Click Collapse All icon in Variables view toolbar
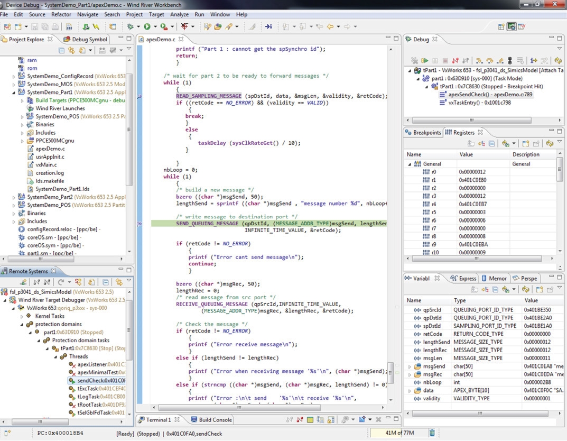This screenshot has height=441, width=567. [x=496, y=289]
